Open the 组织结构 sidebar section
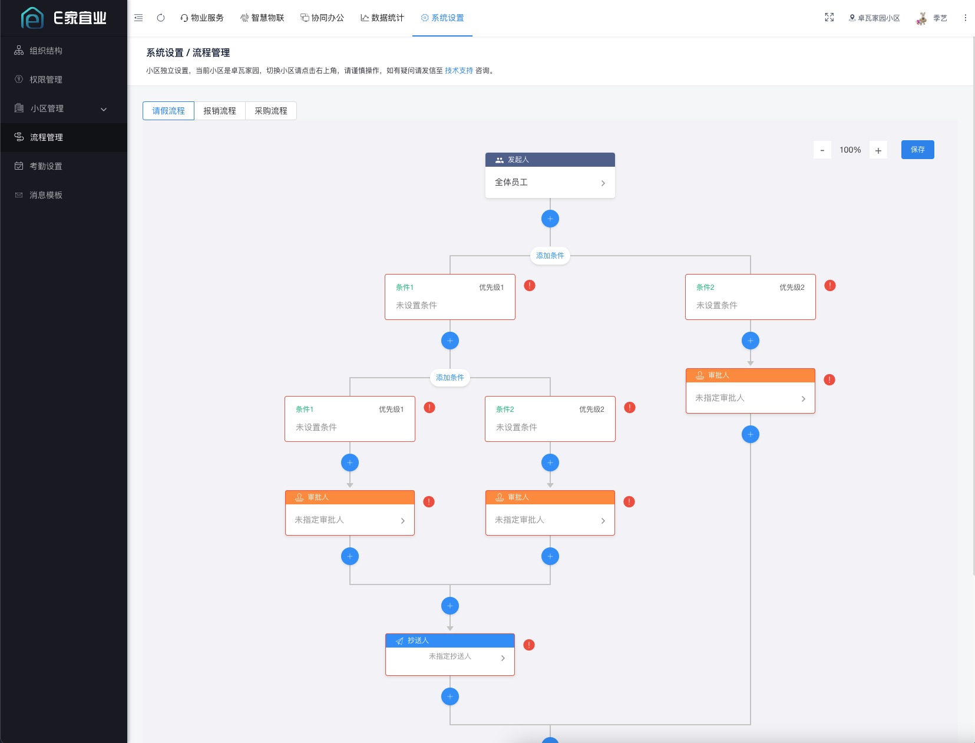 click(44, 50)
